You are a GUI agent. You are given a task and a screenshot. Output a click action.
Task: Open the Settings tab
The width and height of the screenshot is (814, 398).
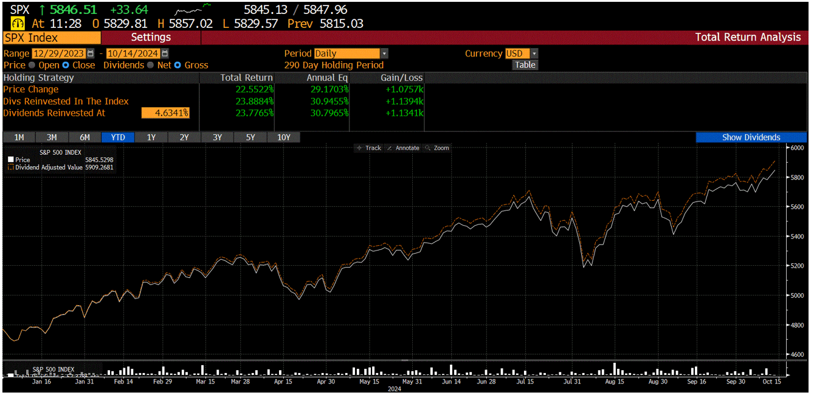tap(151, 37)
